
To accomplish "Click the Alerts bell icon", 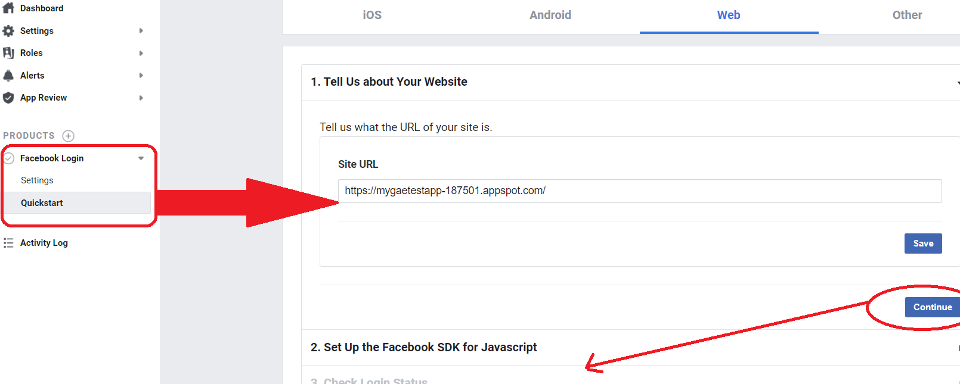I will point(8,76).
